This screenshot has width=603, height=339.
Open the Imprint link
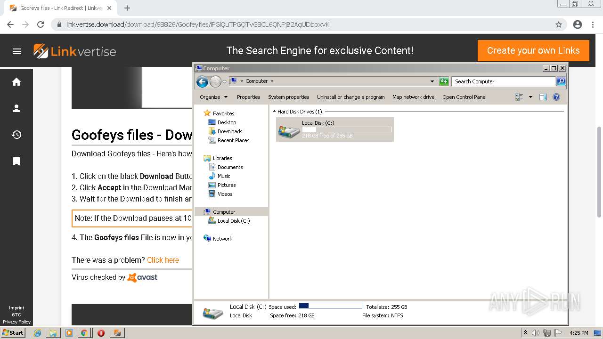(x=16, y=308)
